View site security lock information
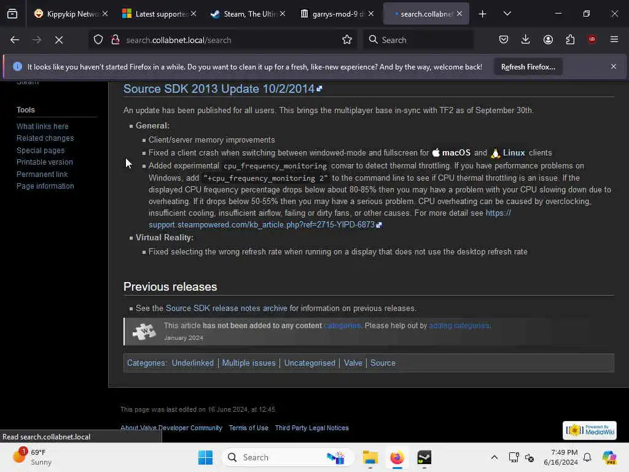This screenshot has height=472, width=629. (x=115, y=40)
